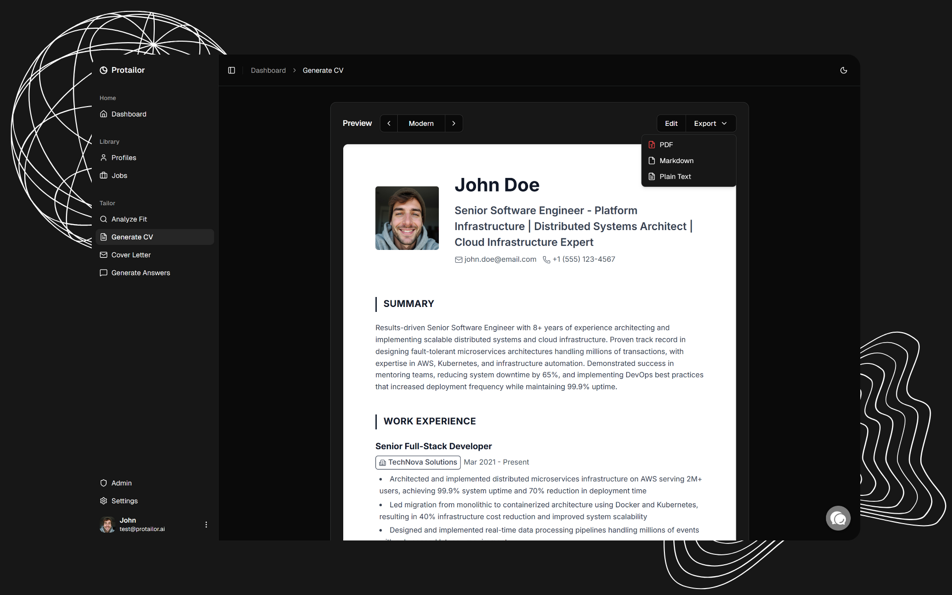Go to previous template with left chevron
The height and width of the screenshot is (595, 952).
[389, 123]
